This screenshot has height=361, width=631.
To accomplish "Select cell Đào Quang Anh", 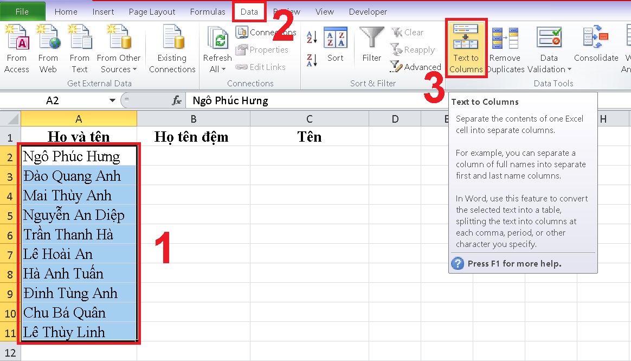I will click(79, 176).
